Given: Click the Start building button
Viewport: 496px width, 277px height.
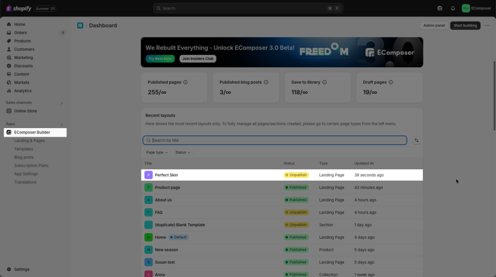Looking at the screenshot, I should click(465, 26).
